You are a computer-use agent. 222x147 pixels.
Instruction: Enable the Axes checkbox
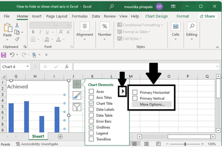pos(91,91)
